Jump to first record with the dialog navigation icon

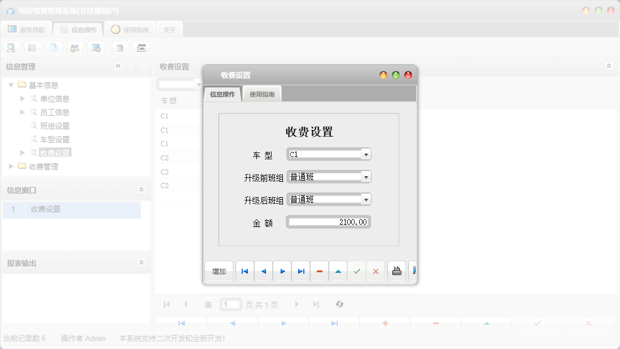244,271
